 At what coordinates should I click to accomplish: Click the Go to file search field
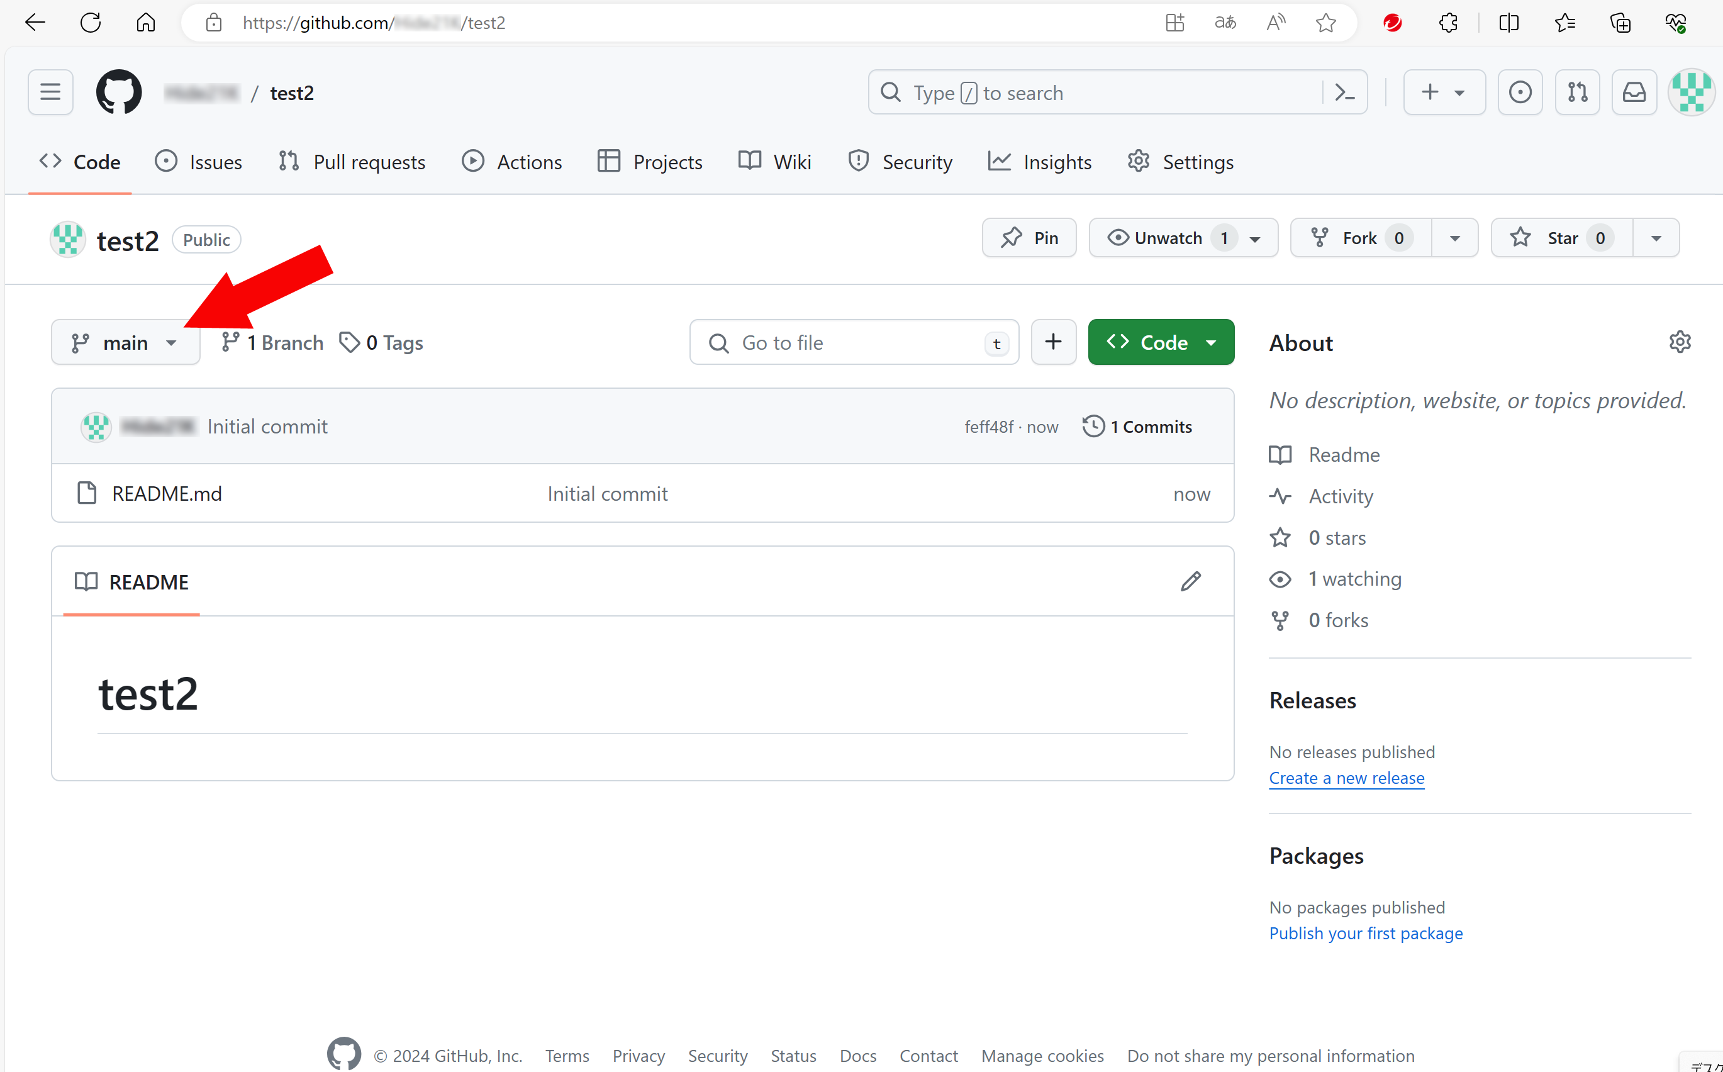tap(850, 342)
